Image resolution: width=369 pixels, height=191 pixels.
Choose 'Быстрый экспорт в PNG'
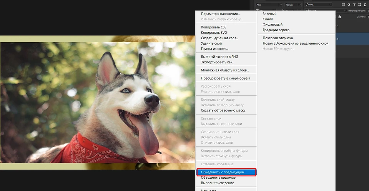click(219, 56)
